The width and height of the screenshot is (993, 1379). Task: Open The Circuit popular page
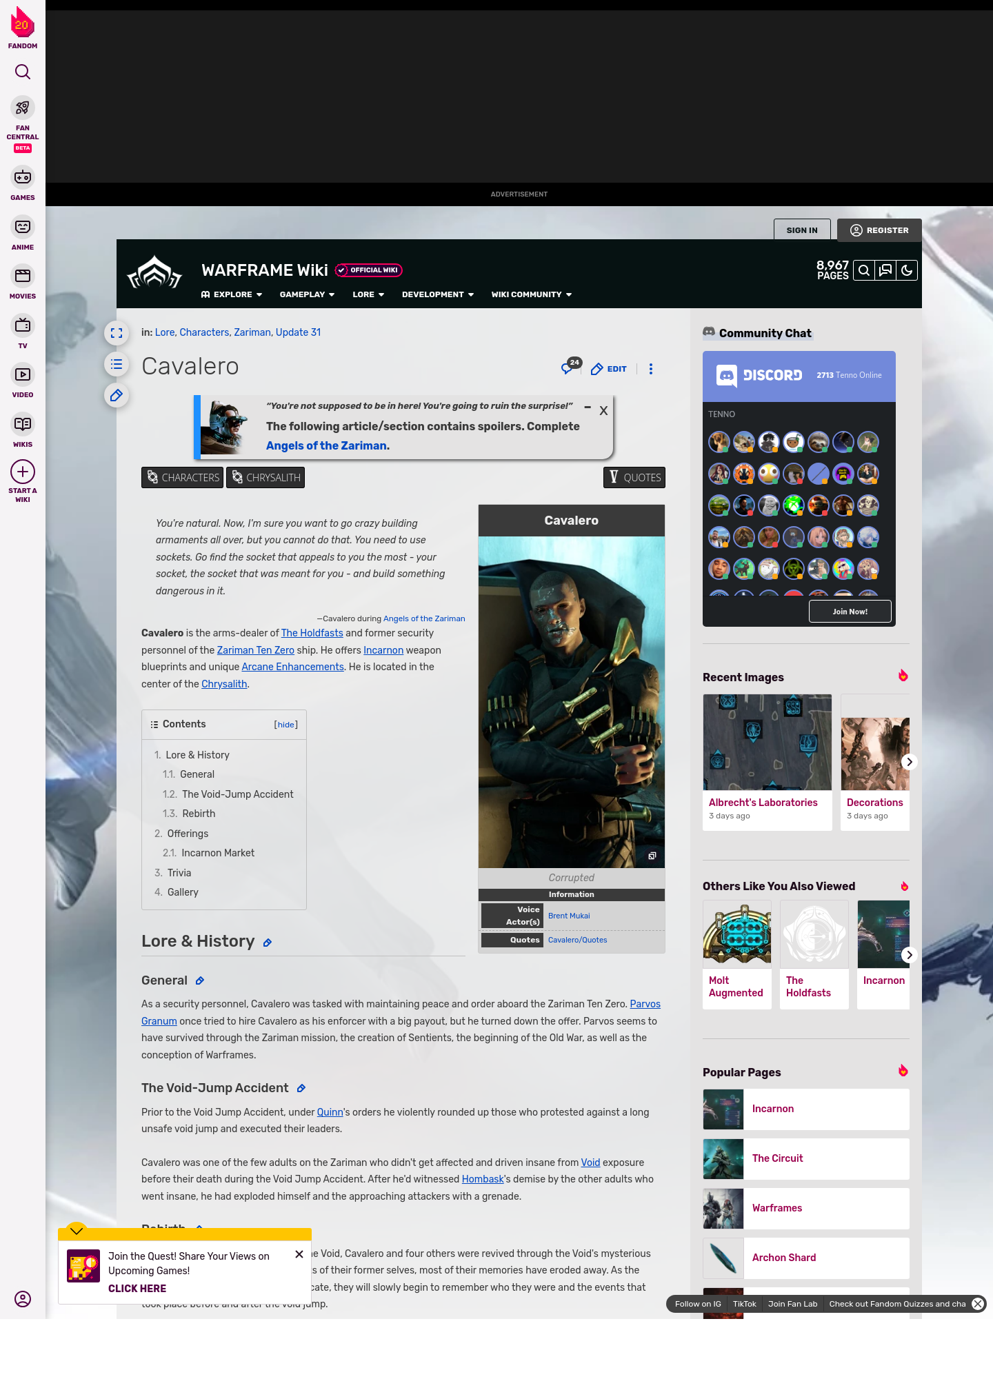pyautogui.click(x=806, y=1159)
